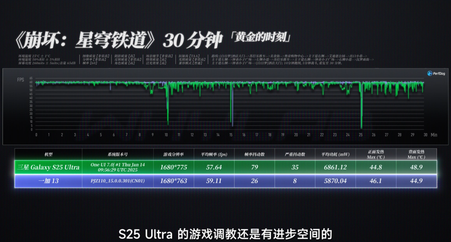This screenshot has width=451, height=242.
Task: Select the '背面发热 Max (℃)' column header
Action: (x=416, y=154)
